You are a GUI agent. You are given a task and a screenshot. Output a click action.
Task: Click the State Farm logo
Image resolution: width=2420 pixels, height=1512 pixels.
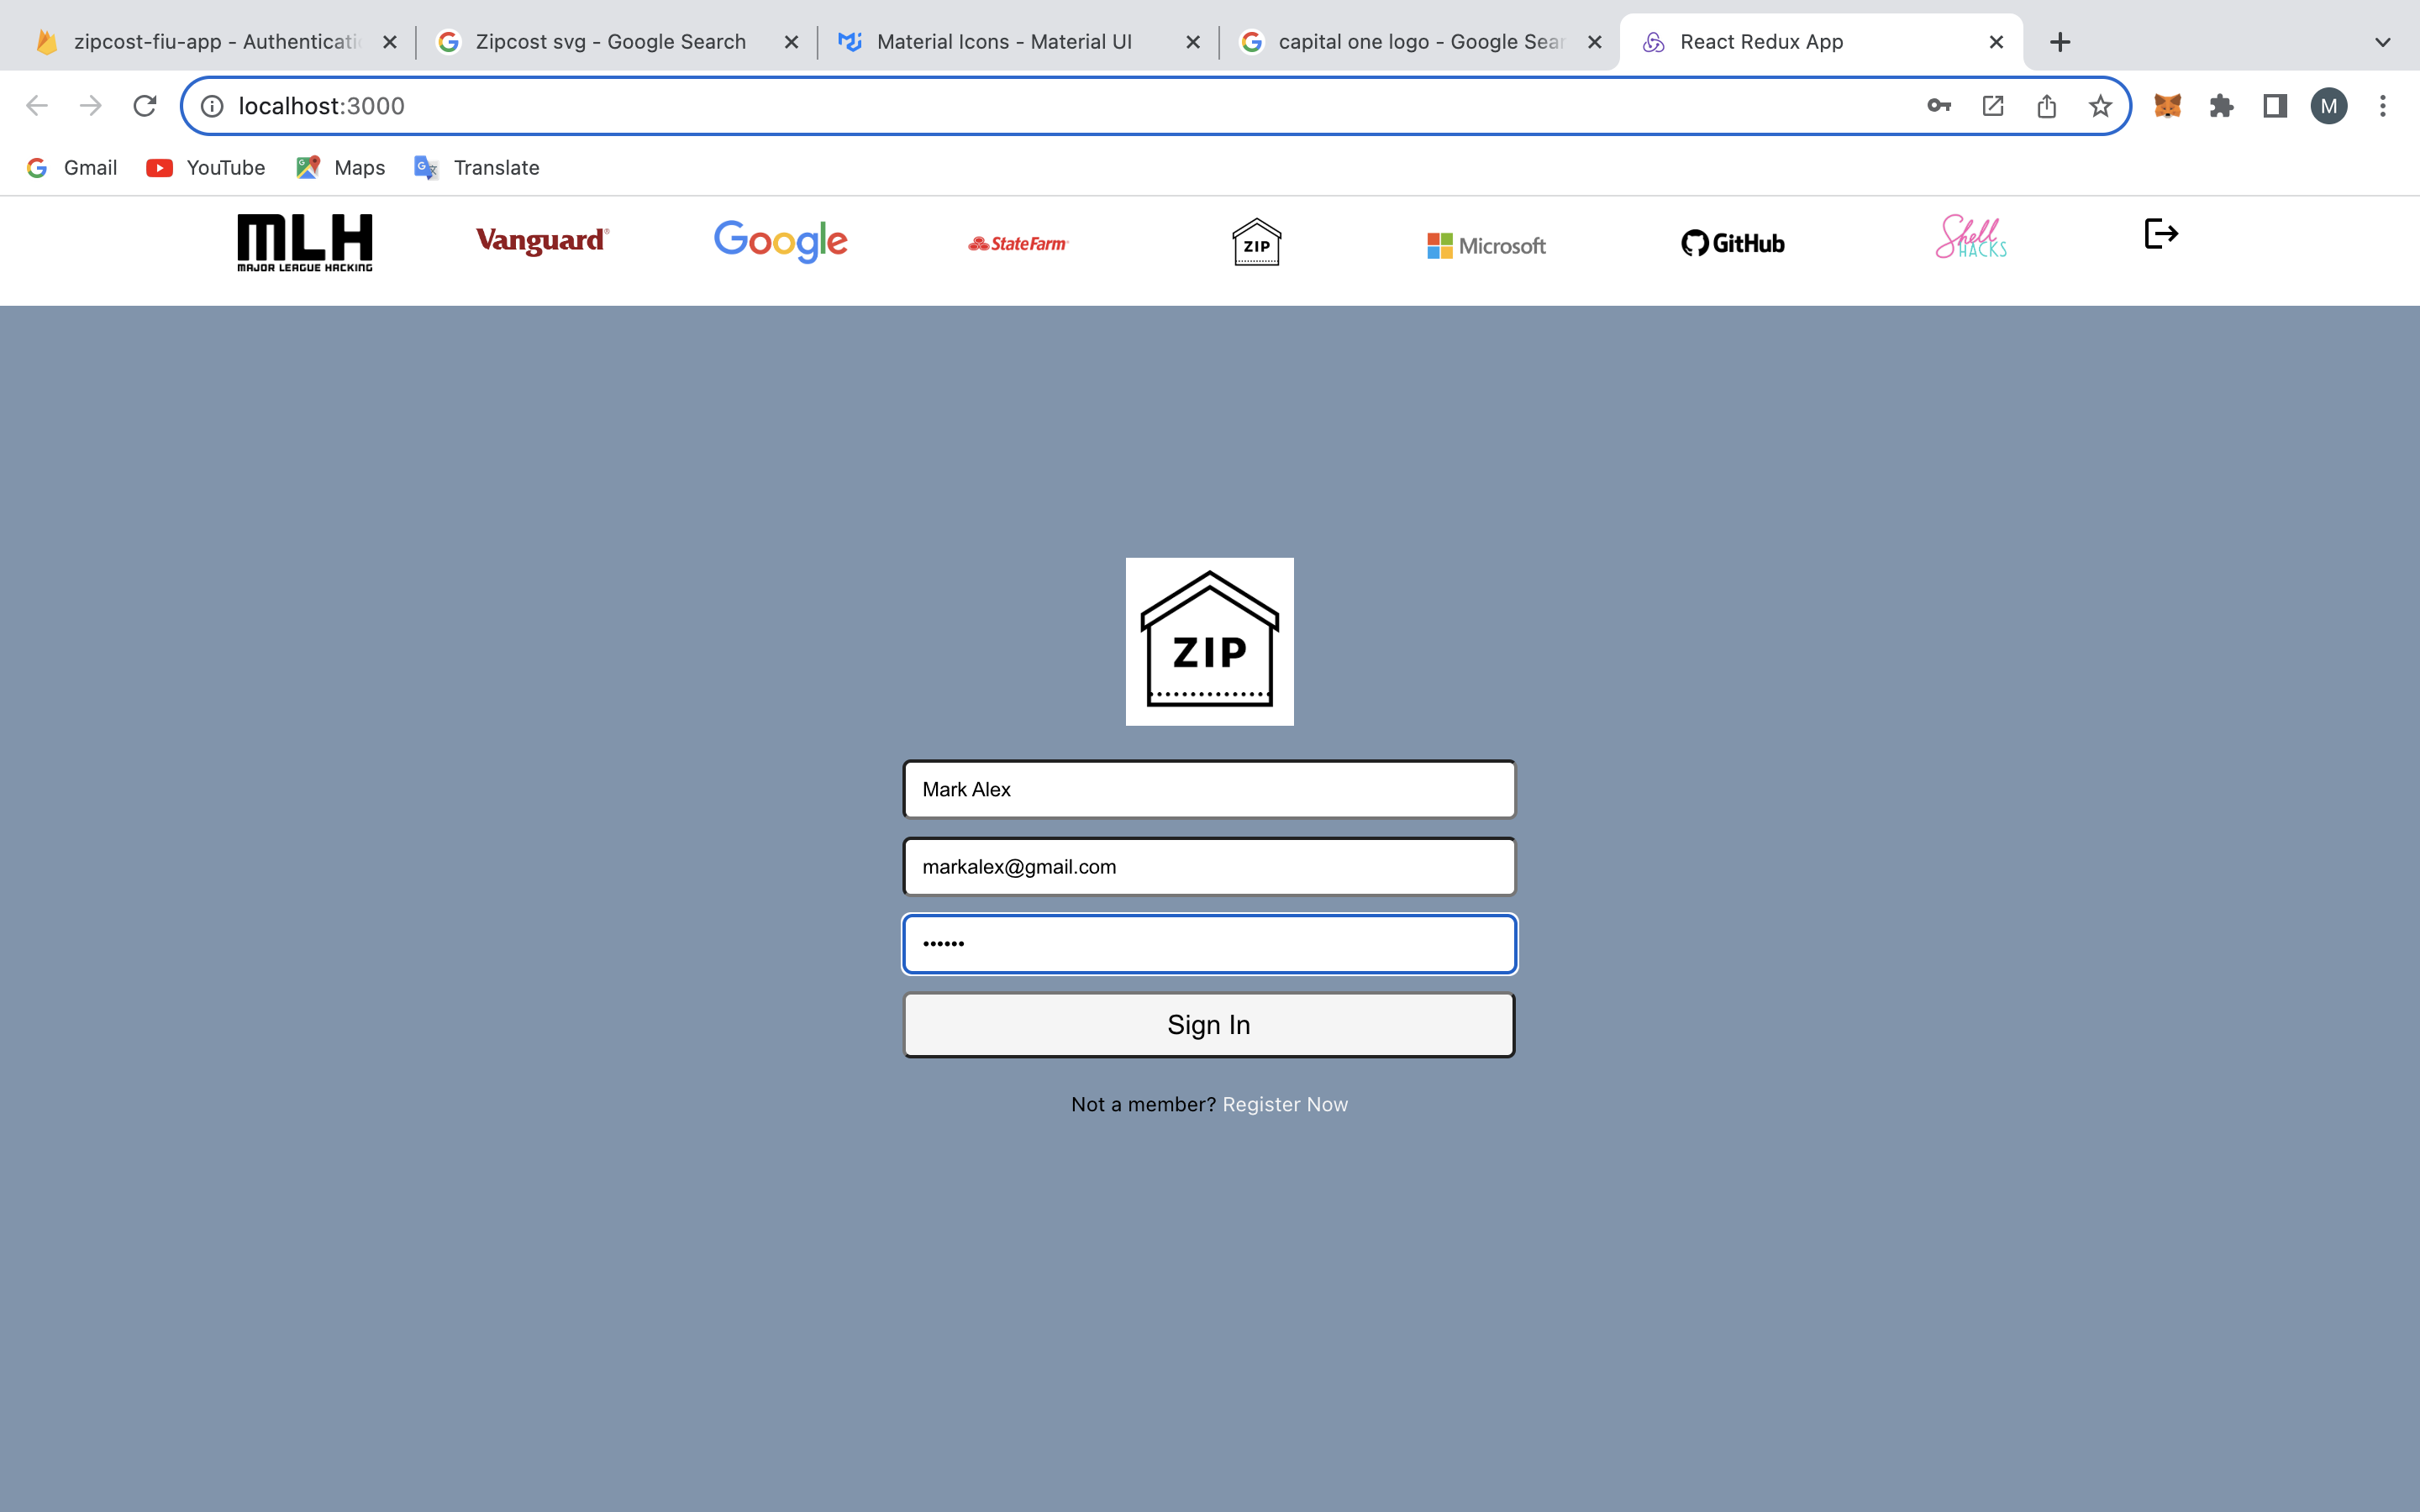pyautogui.click(x=1018, y=244)
